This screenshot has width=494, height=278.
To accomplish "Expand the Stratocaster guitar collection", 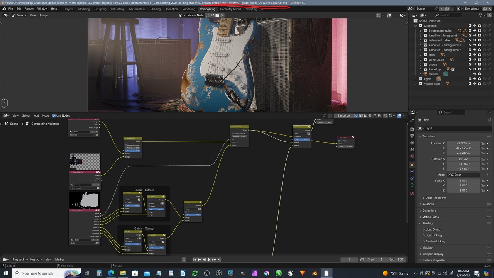I will (420, 31).
